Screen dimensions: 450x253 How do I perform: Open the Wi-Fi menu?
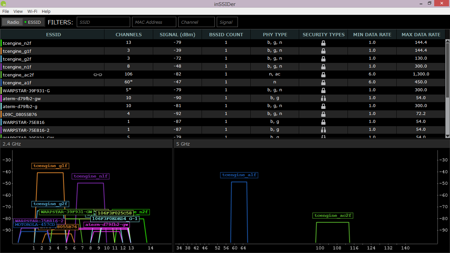[32, 11]
